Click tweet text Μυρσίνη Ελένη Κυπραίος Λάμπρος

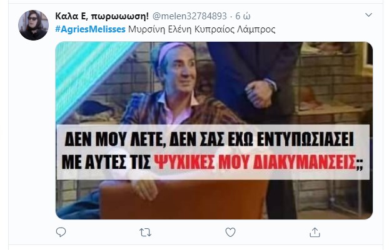click(x=202, y=29)
